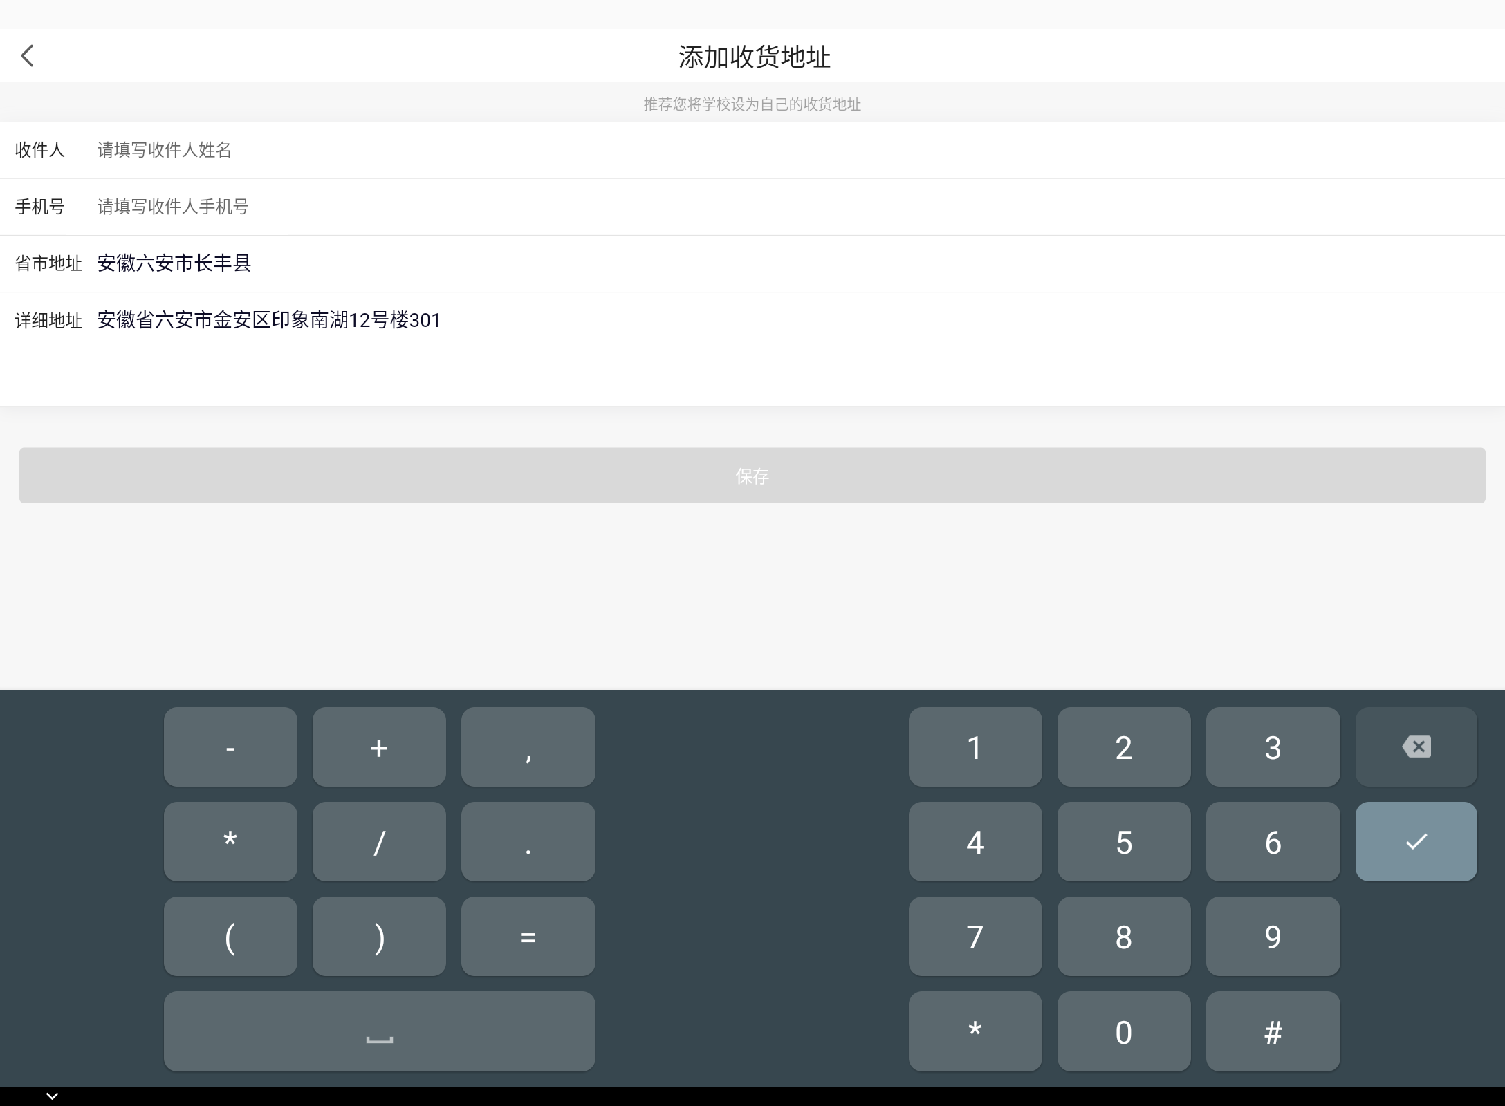Click the 添加收货地址 page title
1505x1106 pixels.
tap(754, 57)
